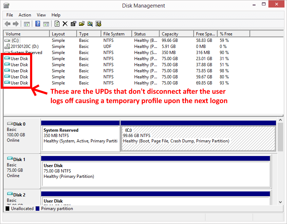
Task: Select System Reserved partition on Disk 0
Action: pyautogui.click(x=81, y=136)
